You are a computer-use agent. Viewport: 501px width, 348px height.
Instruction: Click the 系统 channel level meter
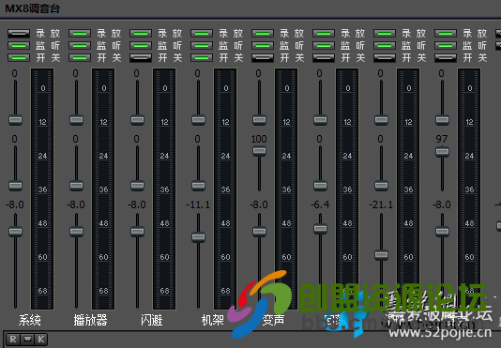tap(42, 189)
